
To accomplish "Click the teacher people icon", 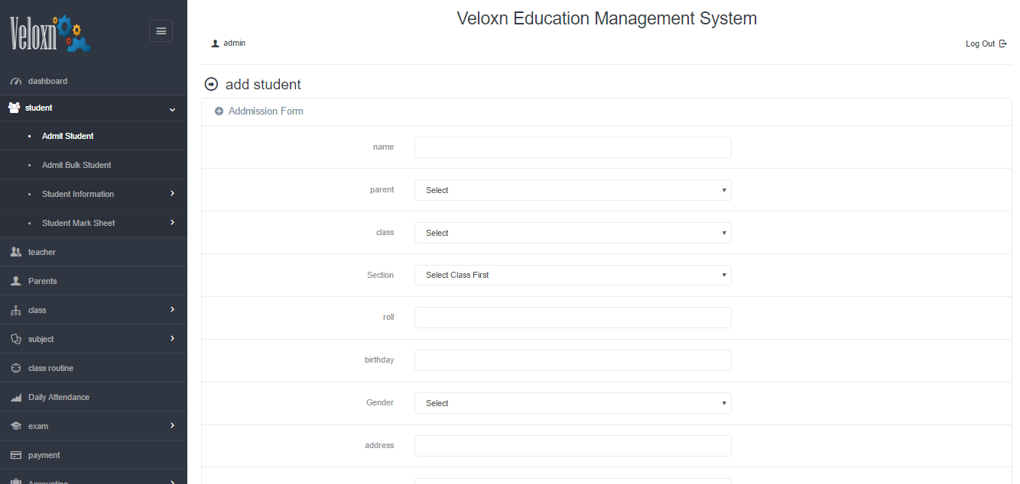I will (x=15, y=252).
